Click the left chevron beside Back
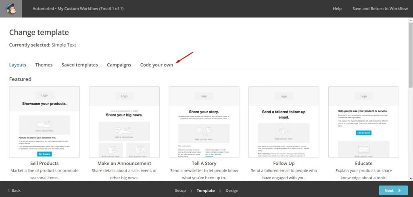 [8, 191]
